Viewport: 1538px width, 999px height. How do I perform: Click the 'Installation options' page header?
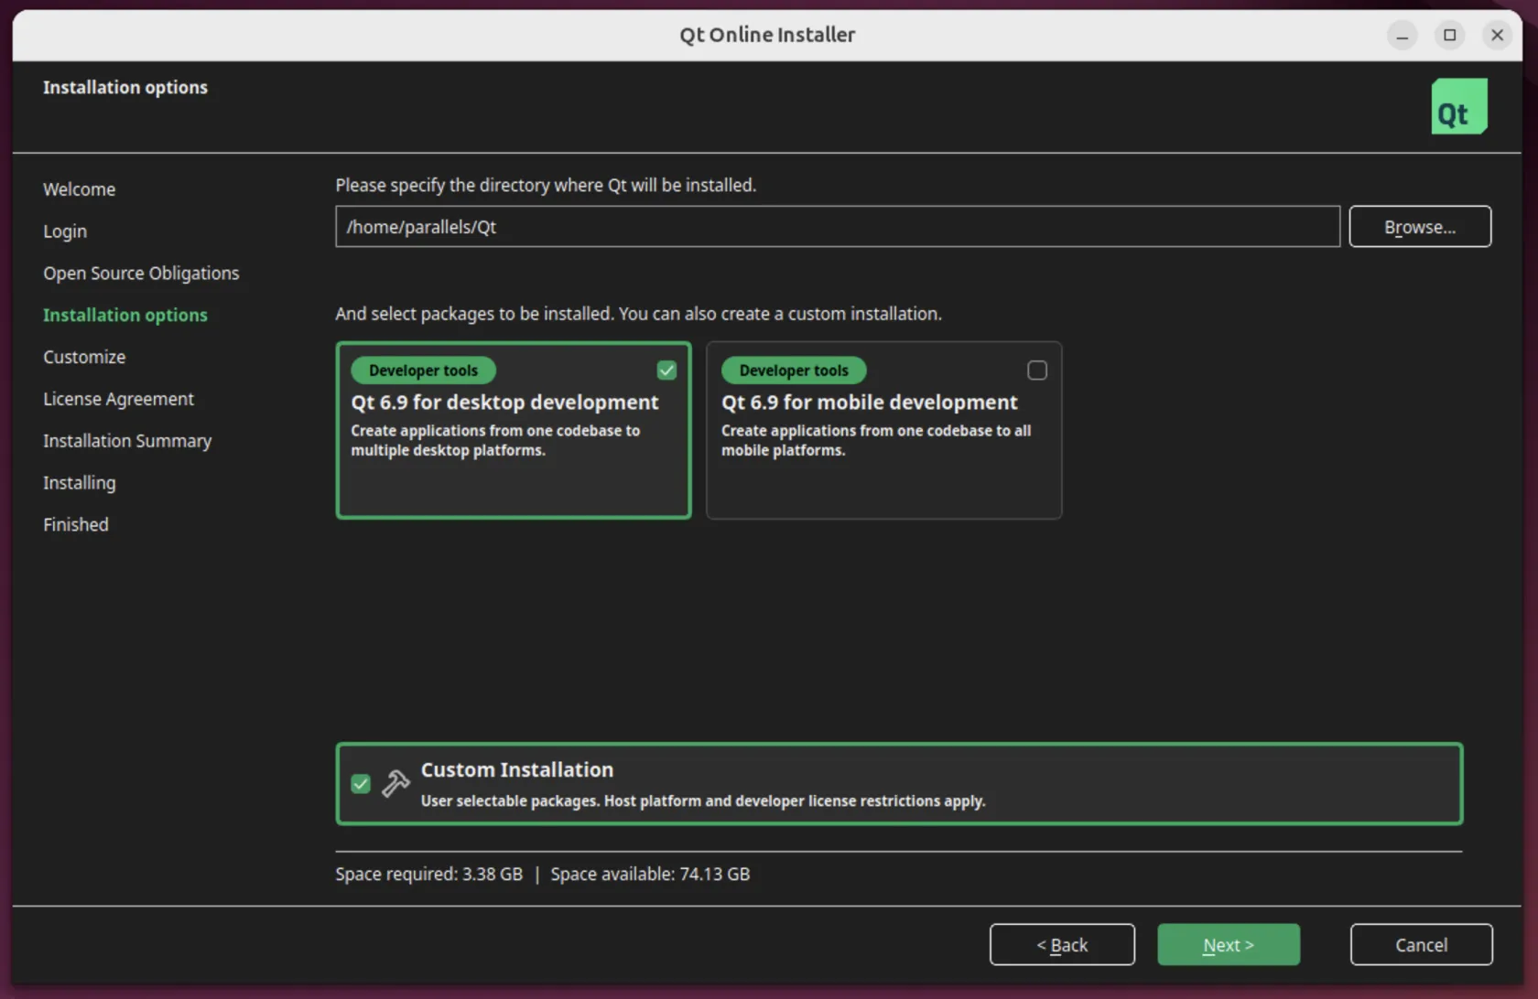pos(125,87)
